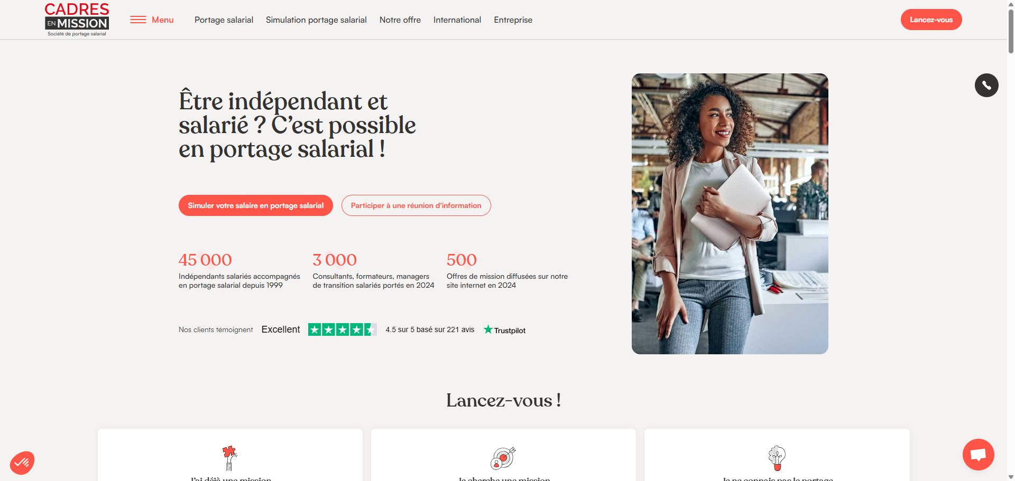Click Simuler votre salaire en portage salarial
Image resolution: width=1015 pixels, height=481 pixels.
pyautogui.click(x=256, y=205)
